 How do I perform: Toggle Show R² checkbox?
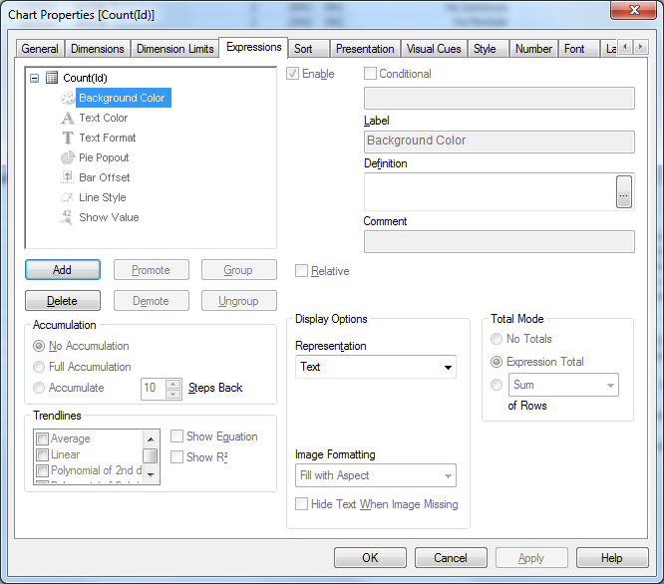pos(177,457)
